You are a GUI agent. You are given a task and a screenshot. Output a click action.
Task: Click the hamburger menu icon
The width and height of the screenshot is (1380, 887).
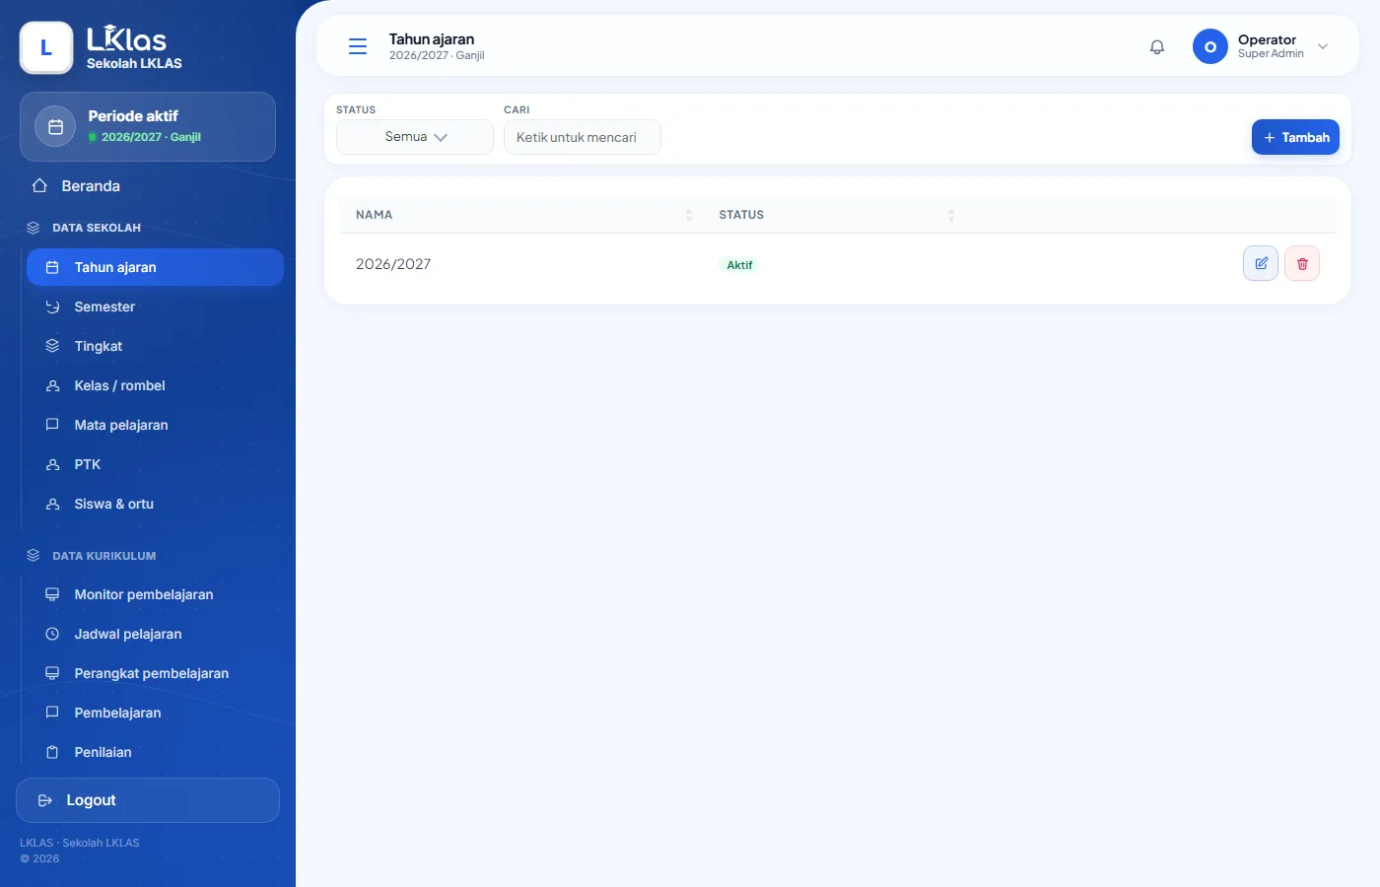point(358,46)
